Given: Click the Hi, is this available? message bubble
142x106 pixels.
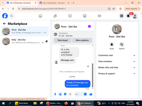Looking at the screenshot, I should [x=69, y=52].
